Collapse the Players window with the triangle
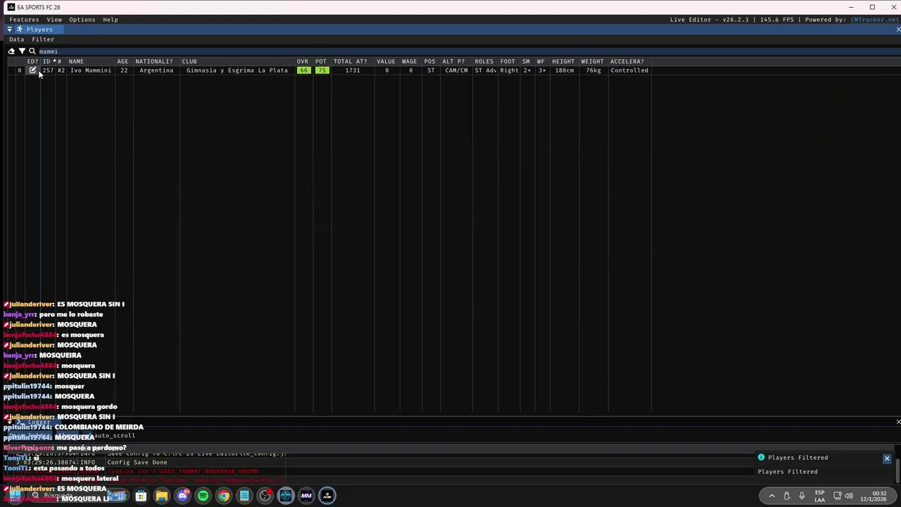The width and height of the screenshot is (901, 507). pos(10,30)
